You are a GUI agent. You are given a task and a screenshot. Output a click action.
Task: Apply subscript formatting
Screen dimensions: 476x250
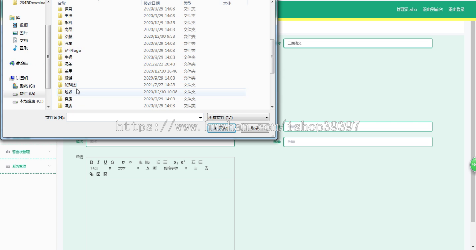pyautogui.click(x=176, y=162)
